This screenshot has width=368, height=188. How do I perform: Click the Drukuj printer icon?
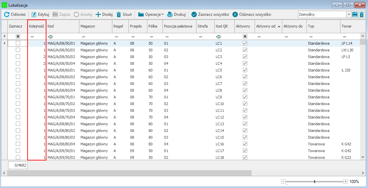click(170, 14)
